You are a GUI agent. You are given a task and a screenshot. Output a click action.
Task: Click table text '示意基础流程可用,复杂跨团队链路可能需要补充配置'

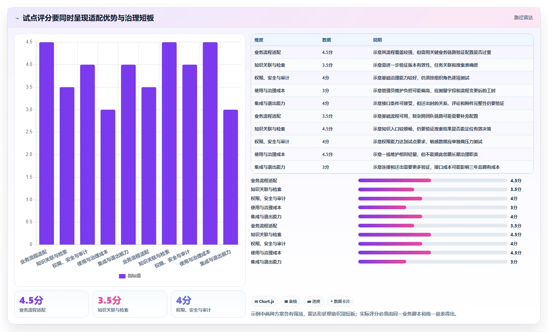pos(425,116)
